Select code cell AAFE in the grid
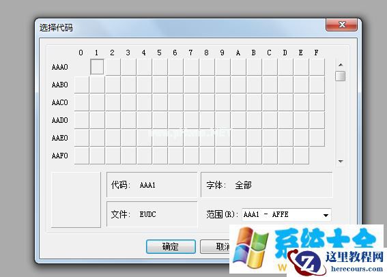387x277 pixels. [302, 156]
